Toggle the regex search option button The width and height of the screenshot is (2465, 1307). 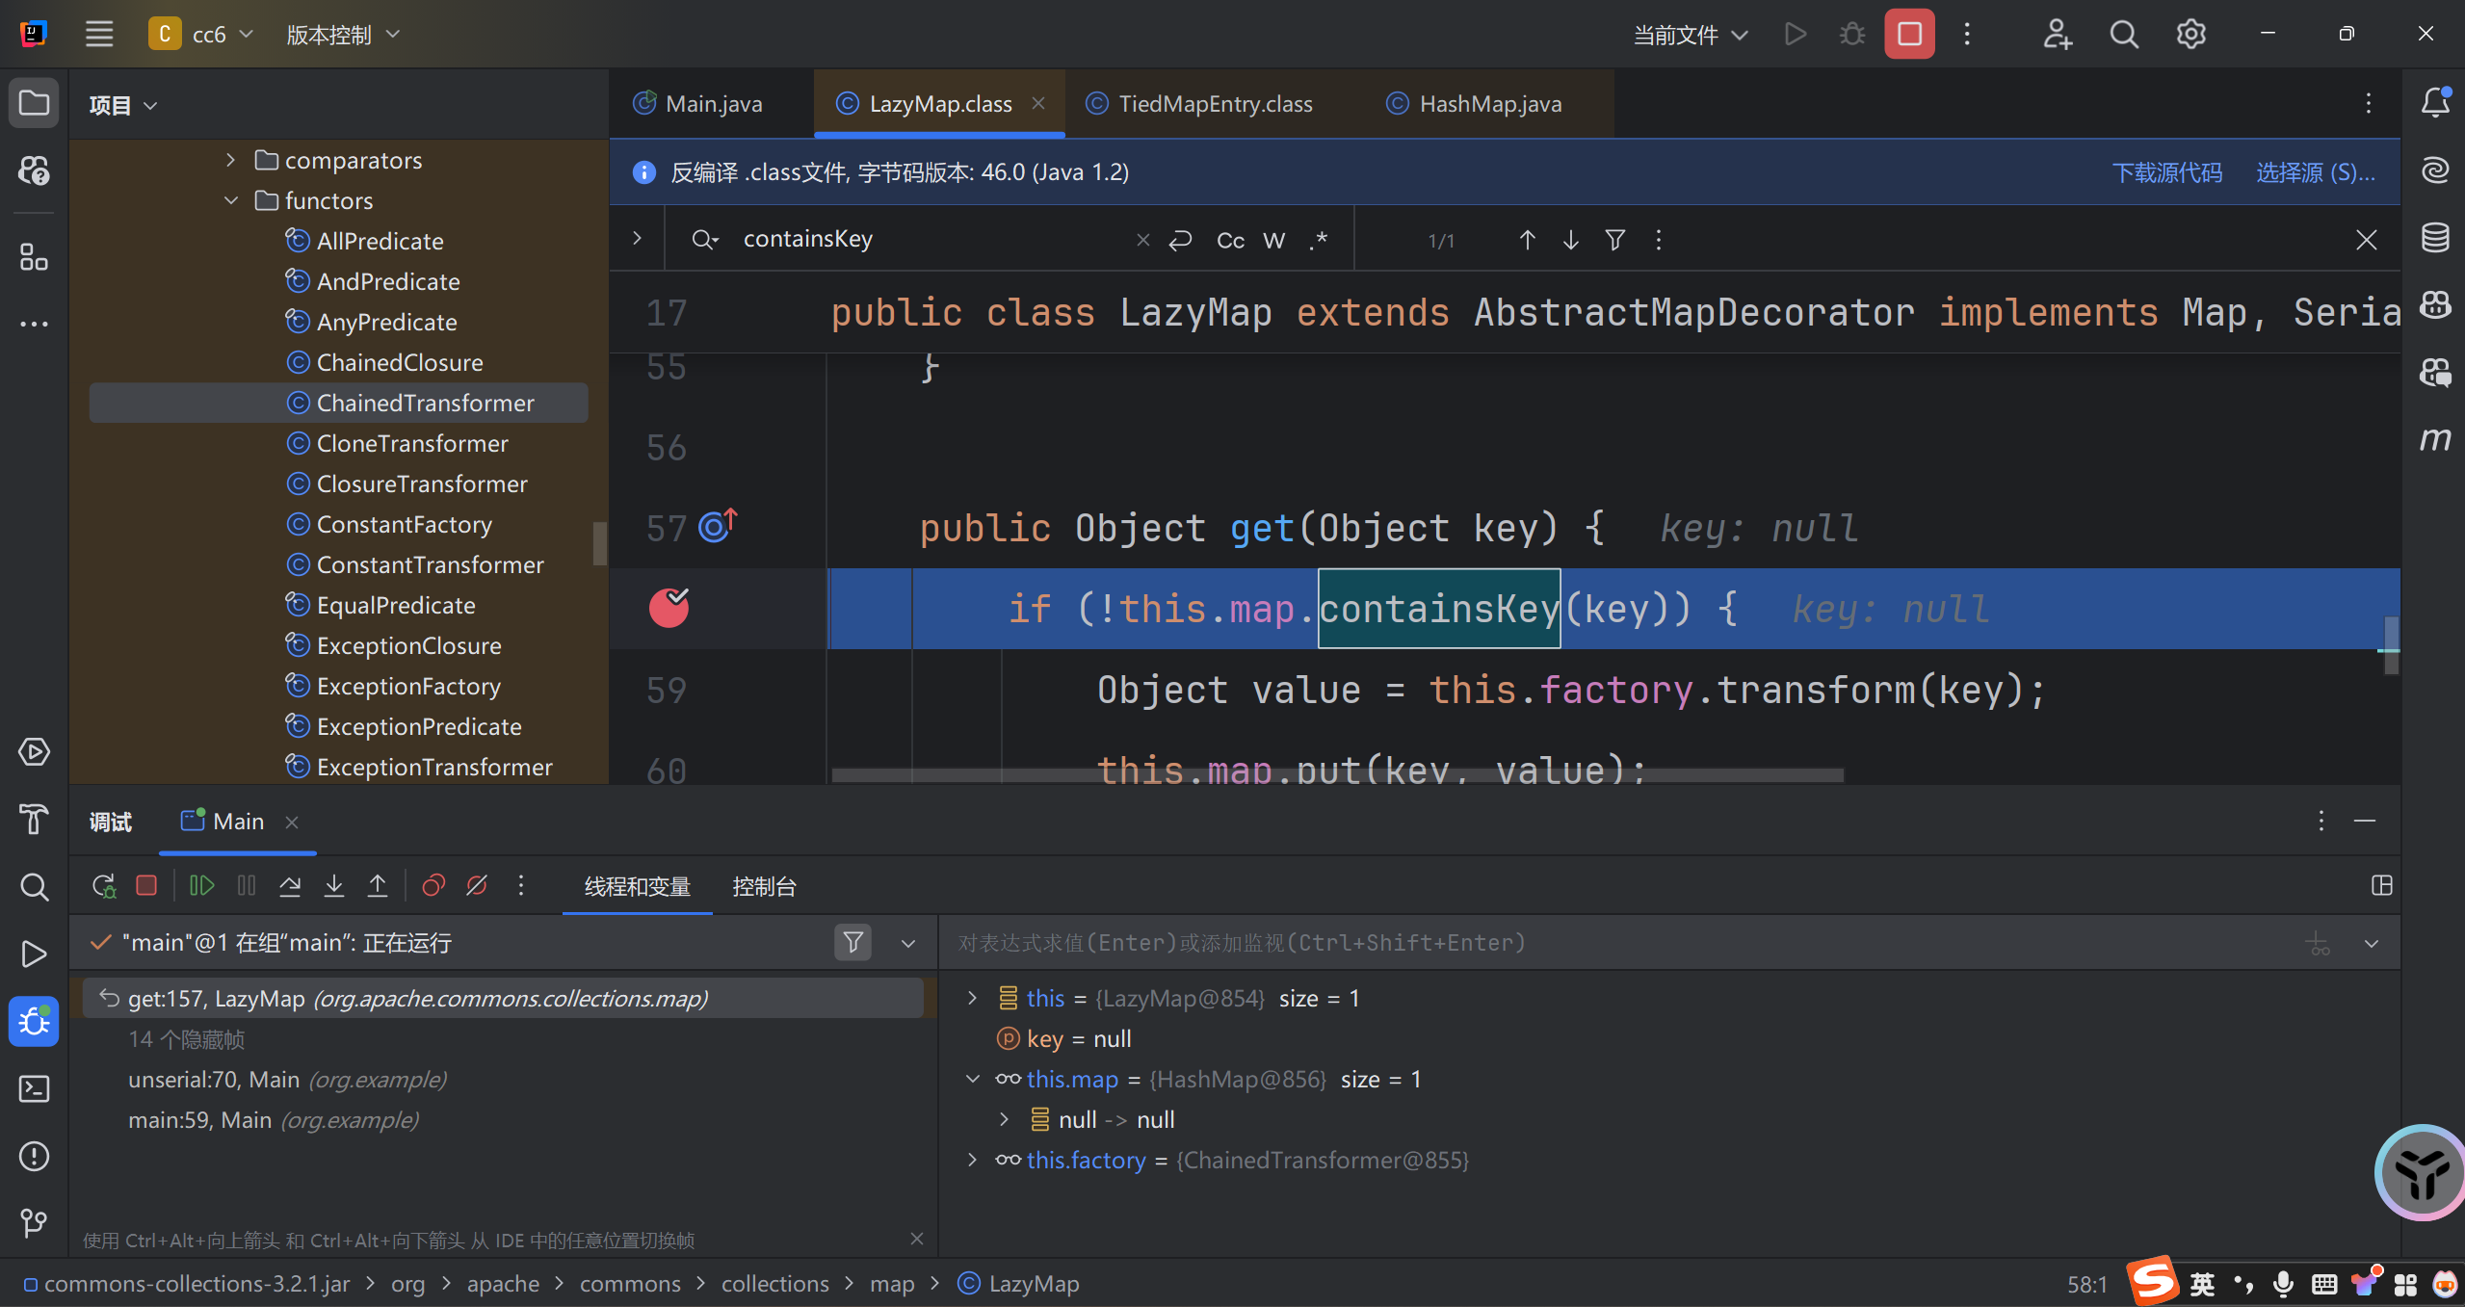pyautogui.click(x=1319, y=240)
